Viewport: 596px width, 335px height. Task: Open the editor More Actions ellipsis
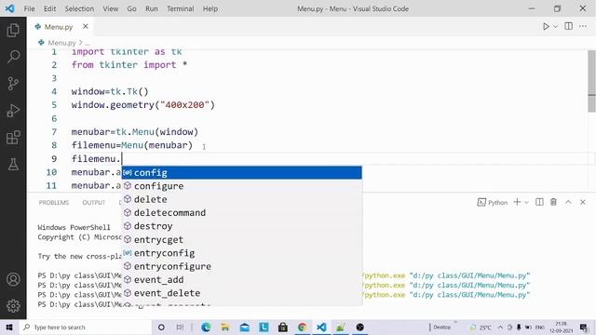tap(583, 26)
